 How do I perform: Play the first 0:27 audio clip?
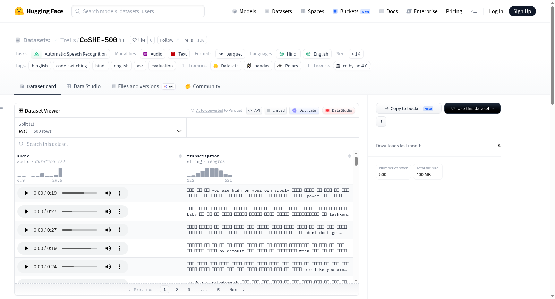[x=26, y=211]
